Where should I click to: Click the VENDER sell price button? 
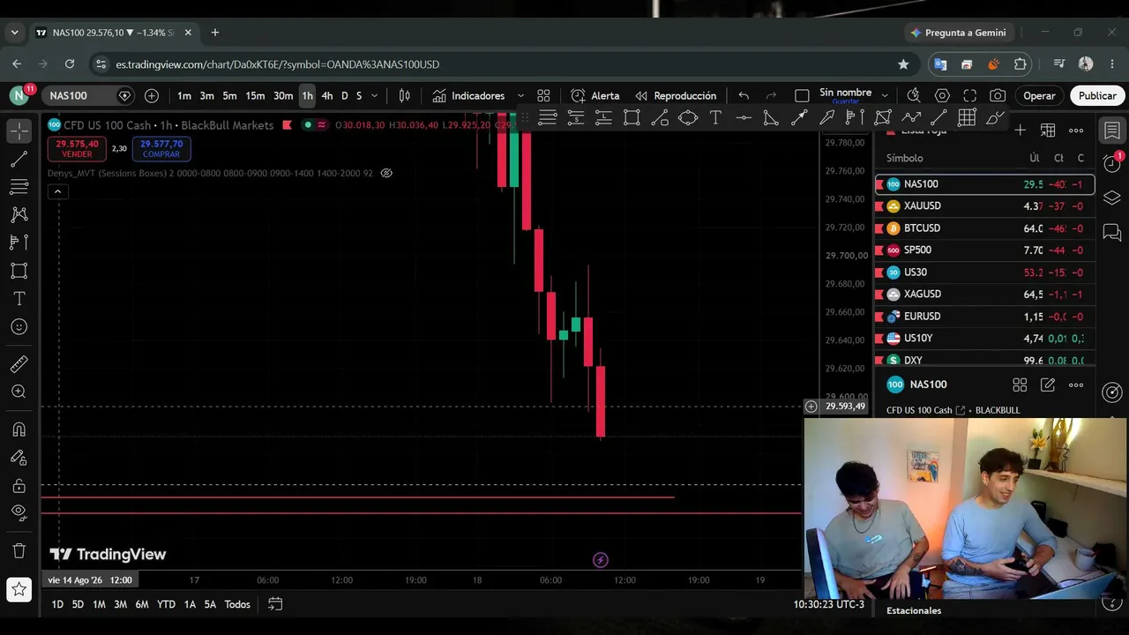click(77, 149)
